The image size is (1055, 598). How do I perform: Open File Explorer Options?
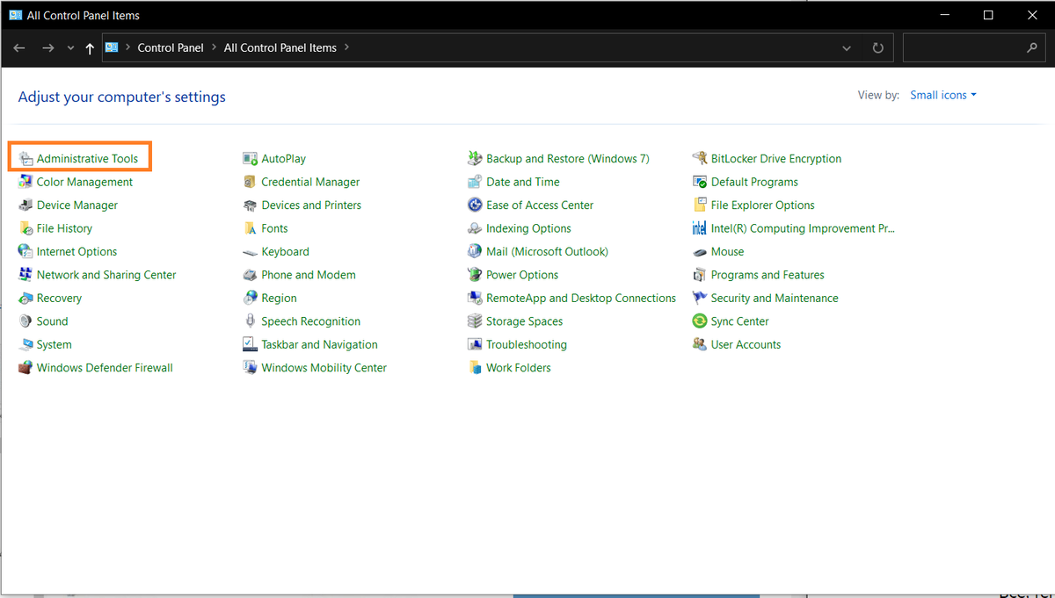[763, 205]
